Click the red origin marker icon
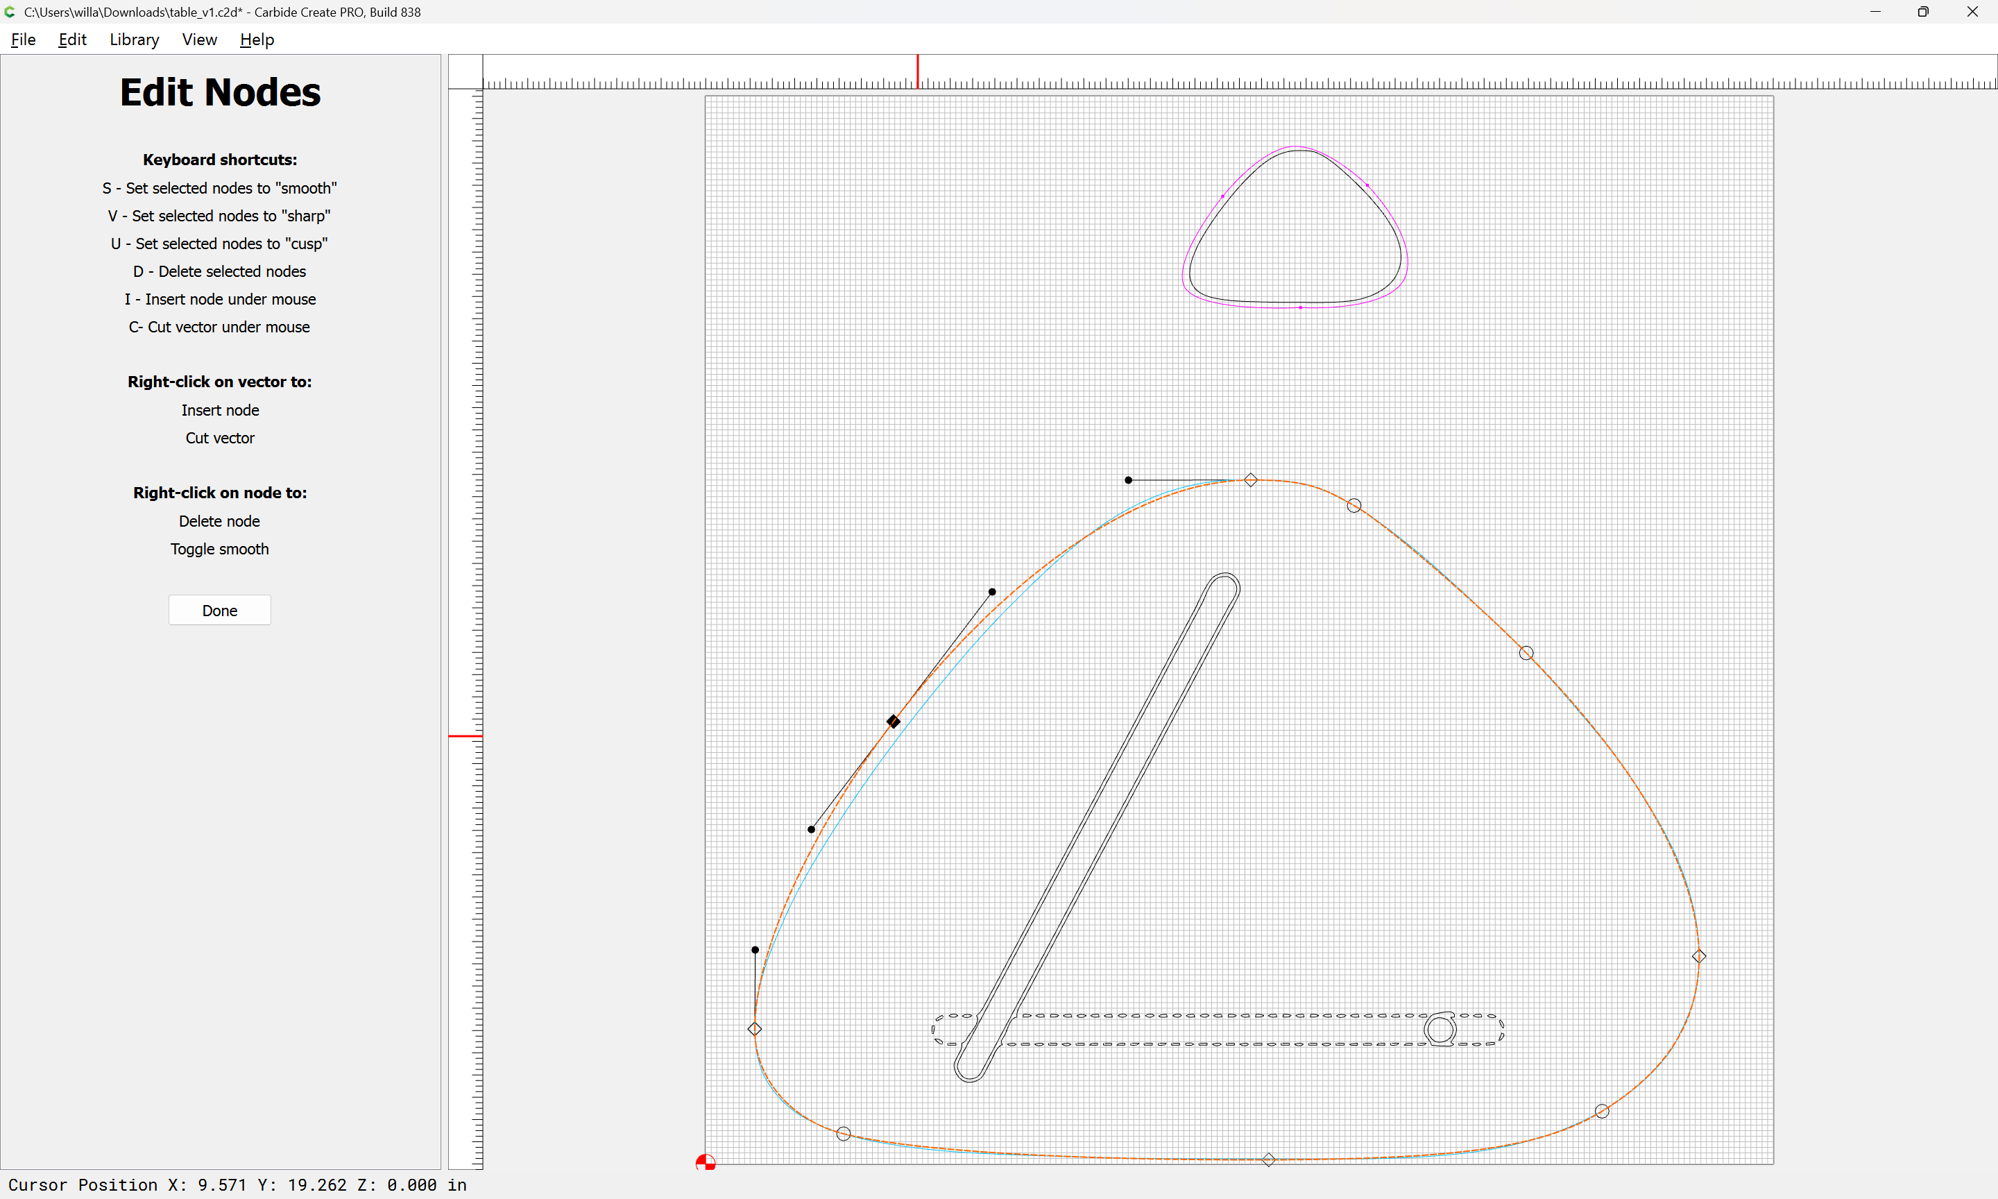Viewport: 1998px width, 1199px height. tap(705, 1163)
